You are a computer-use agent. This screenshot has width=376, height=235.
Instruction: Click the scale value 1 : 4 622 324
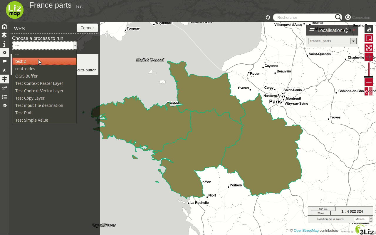click(352, 211)
